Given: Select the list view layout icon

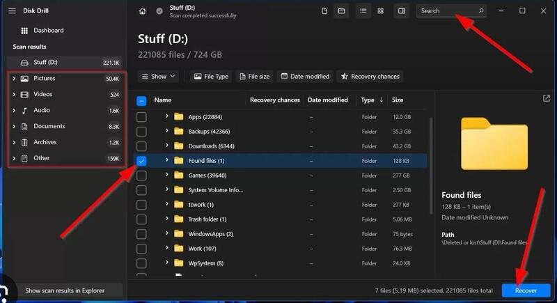Looking at the screenshot, I should 363,11.
